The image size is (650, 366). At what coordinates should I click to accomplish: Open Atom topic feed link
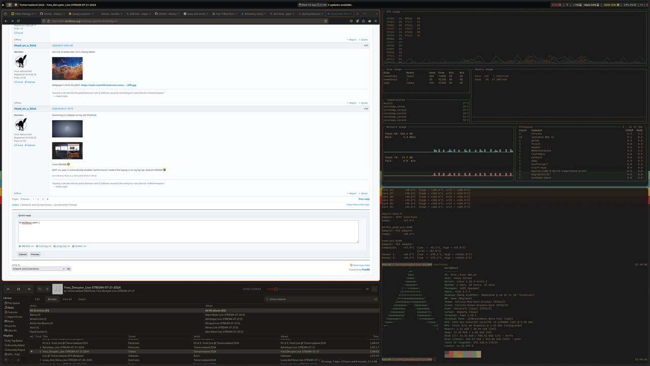(x=361, y=265)
